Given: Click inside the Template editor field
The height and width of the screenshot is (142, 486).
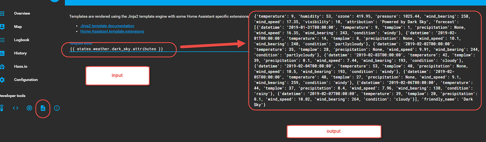Looking at the screenshot, I should (x=158, y=49).
